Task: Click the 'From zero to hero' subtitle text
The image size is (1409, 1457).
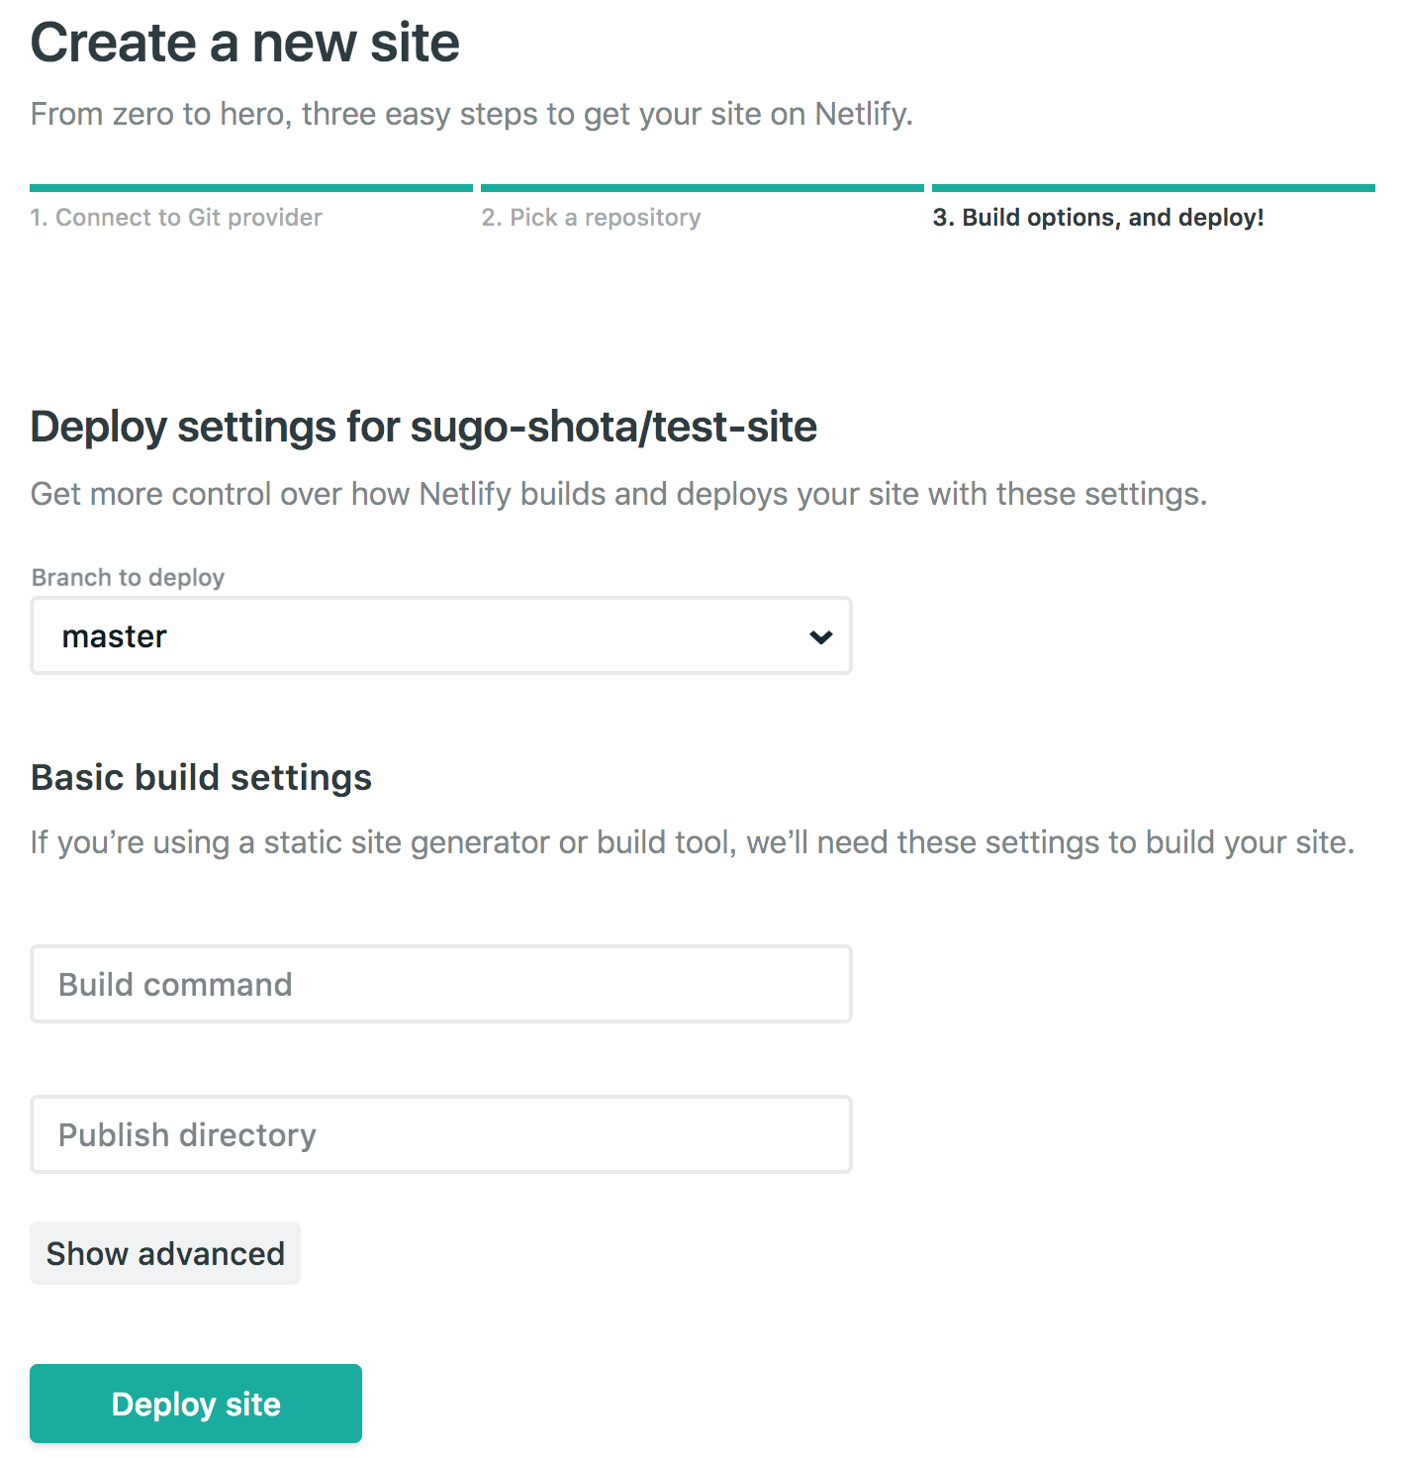Action: click(472, 114)
